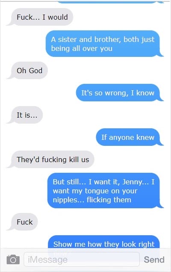171x272 pixels.
Task: Click the tail of the 'If anyone knew' bubble
Action: tap(161, 144)
